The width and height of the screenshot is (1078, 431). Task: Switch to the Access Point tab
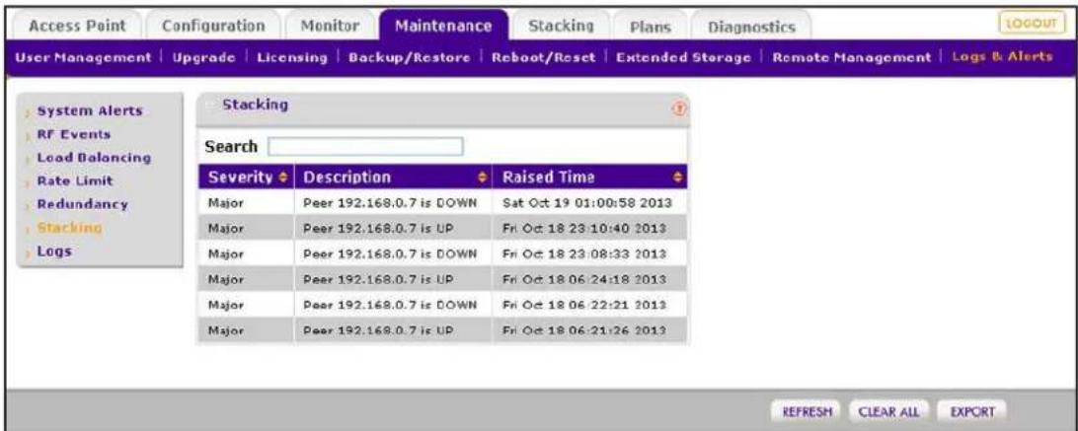[x=76, y=26]
